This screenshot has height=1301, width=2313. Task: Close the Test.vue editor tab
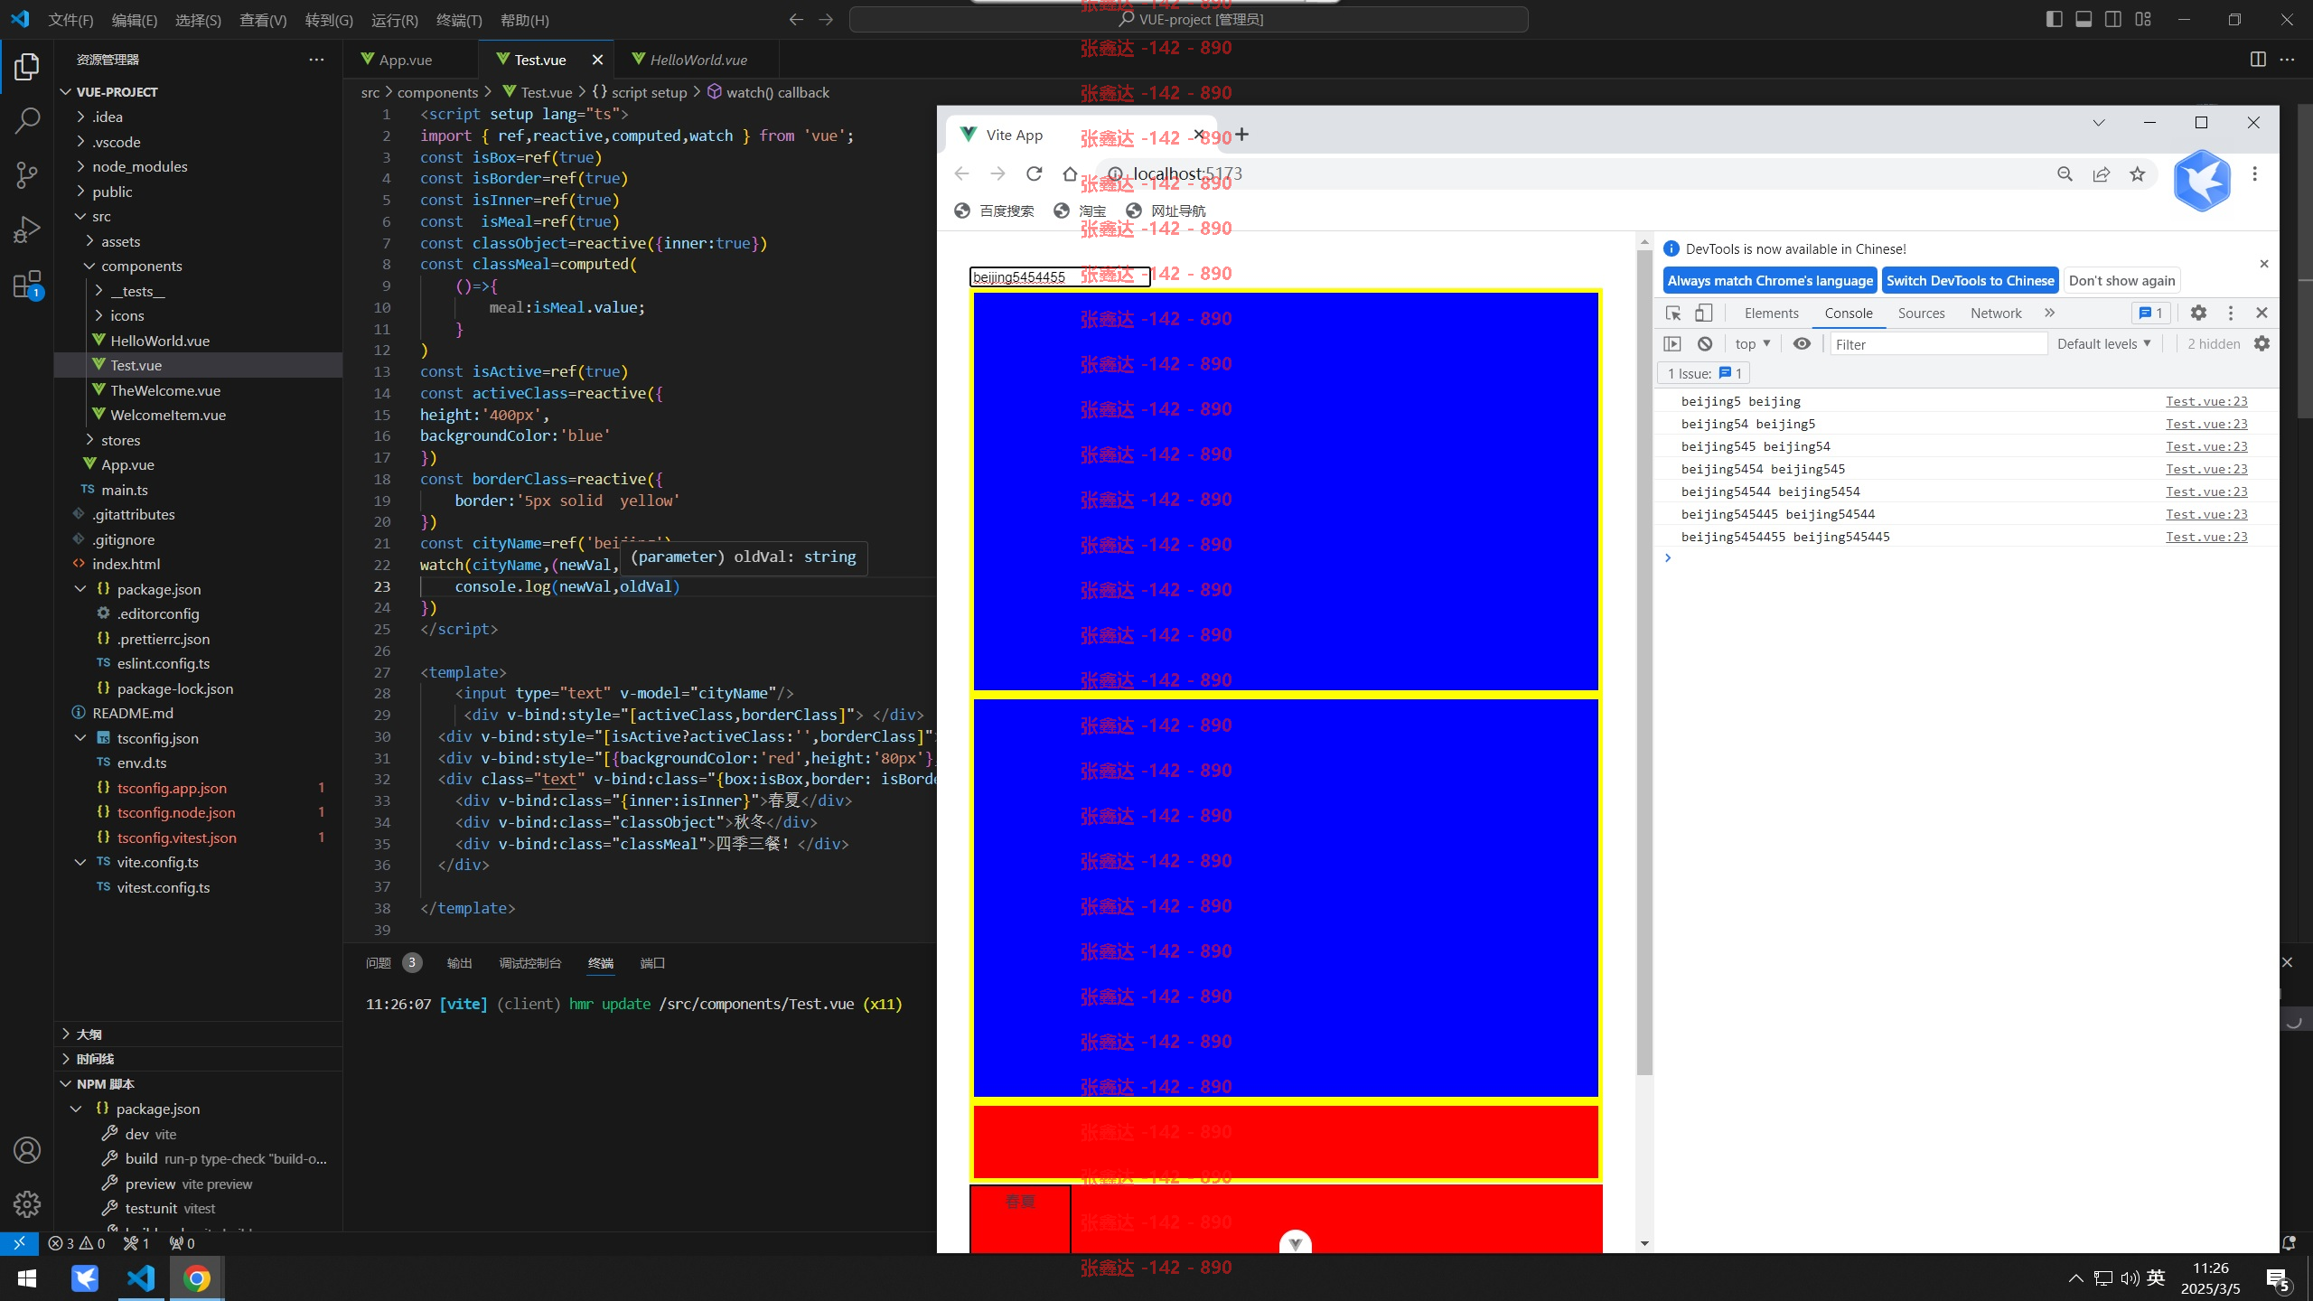pos(597,60)
